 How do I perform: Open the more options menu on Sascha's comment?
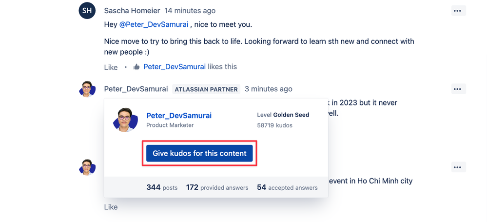(458, 11)
